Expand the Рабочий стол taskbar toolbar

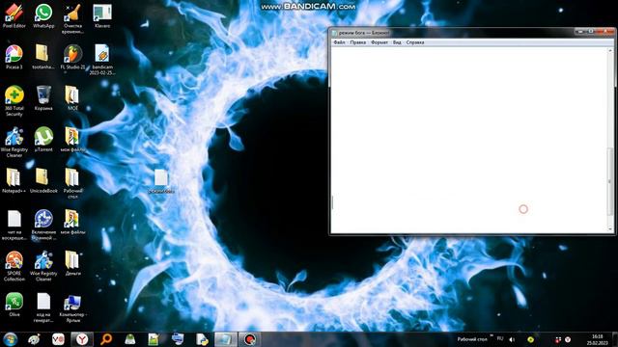[492, 336]
